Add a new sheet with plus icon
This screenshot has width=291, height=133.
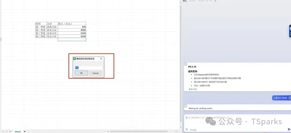click(x=25, y=131)
